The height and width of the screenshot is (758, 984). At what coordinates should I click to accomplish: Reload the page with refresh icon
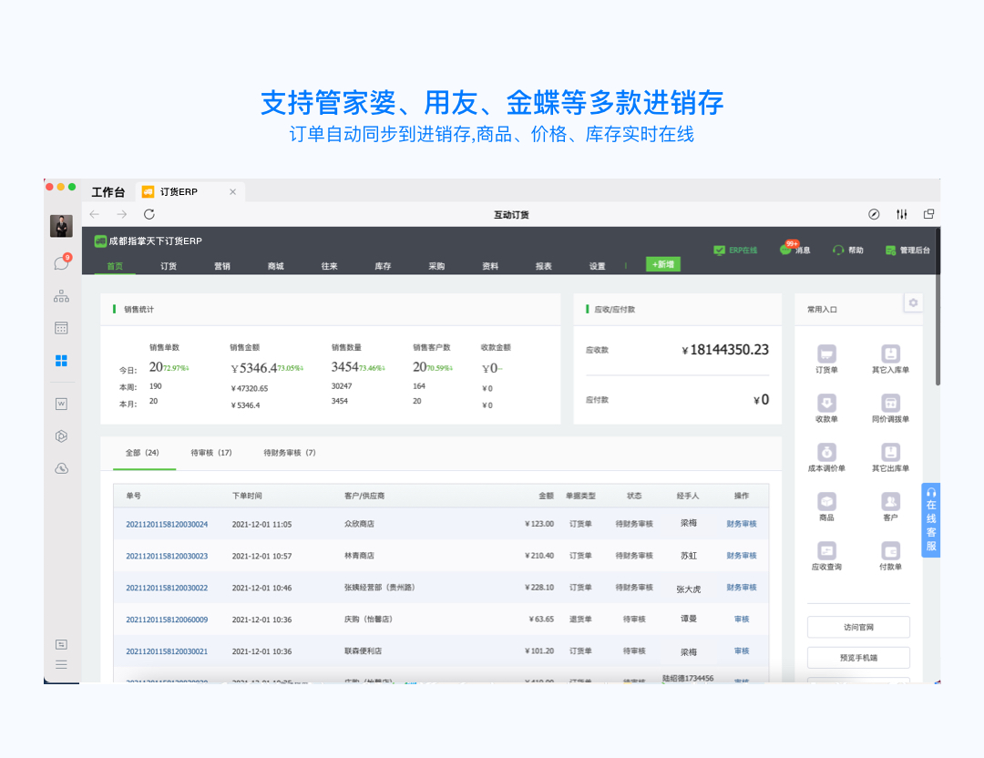point(149,215)
